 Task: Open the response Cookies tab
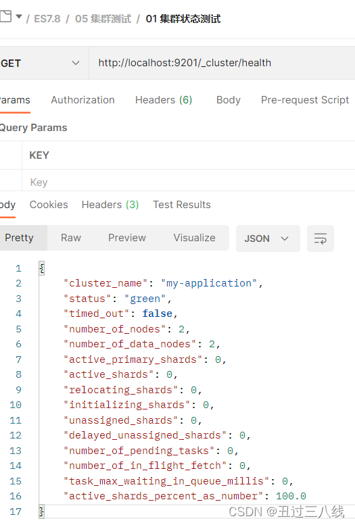49,205
